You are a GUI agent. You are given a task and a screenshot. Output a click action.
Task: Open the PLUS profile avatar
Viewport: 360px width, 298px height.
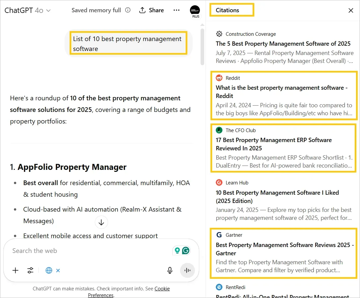click(x=195, y=11)
